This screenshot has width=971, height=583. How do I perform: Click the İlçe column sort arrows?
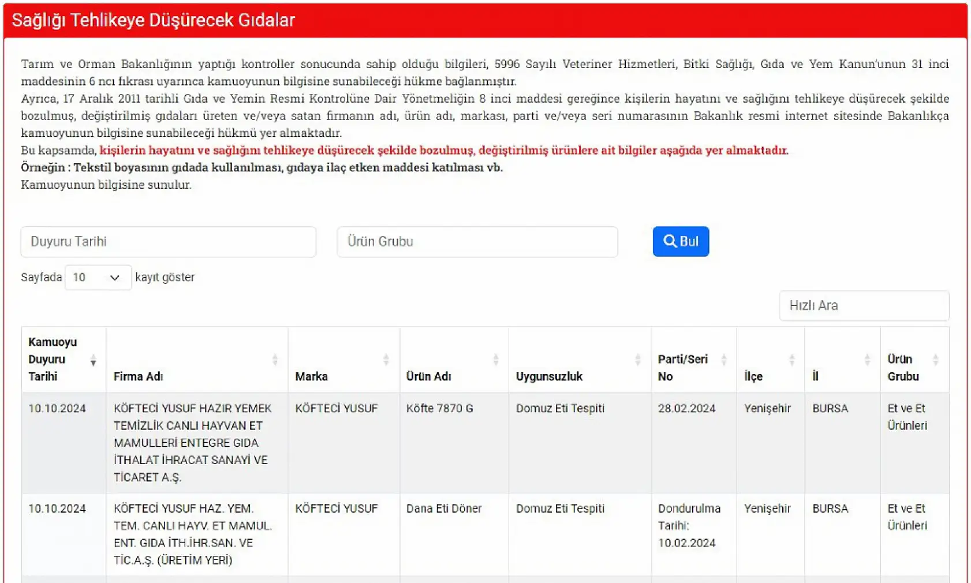(x=791, y=360)
